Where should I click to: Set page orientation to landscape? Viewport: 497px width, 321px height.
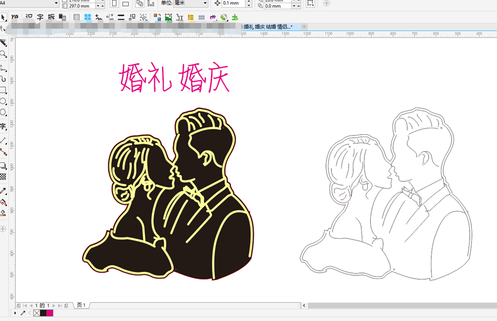coord(126,4)
